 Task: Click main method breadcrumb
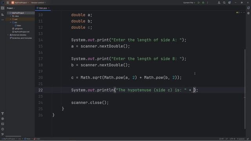37,139
